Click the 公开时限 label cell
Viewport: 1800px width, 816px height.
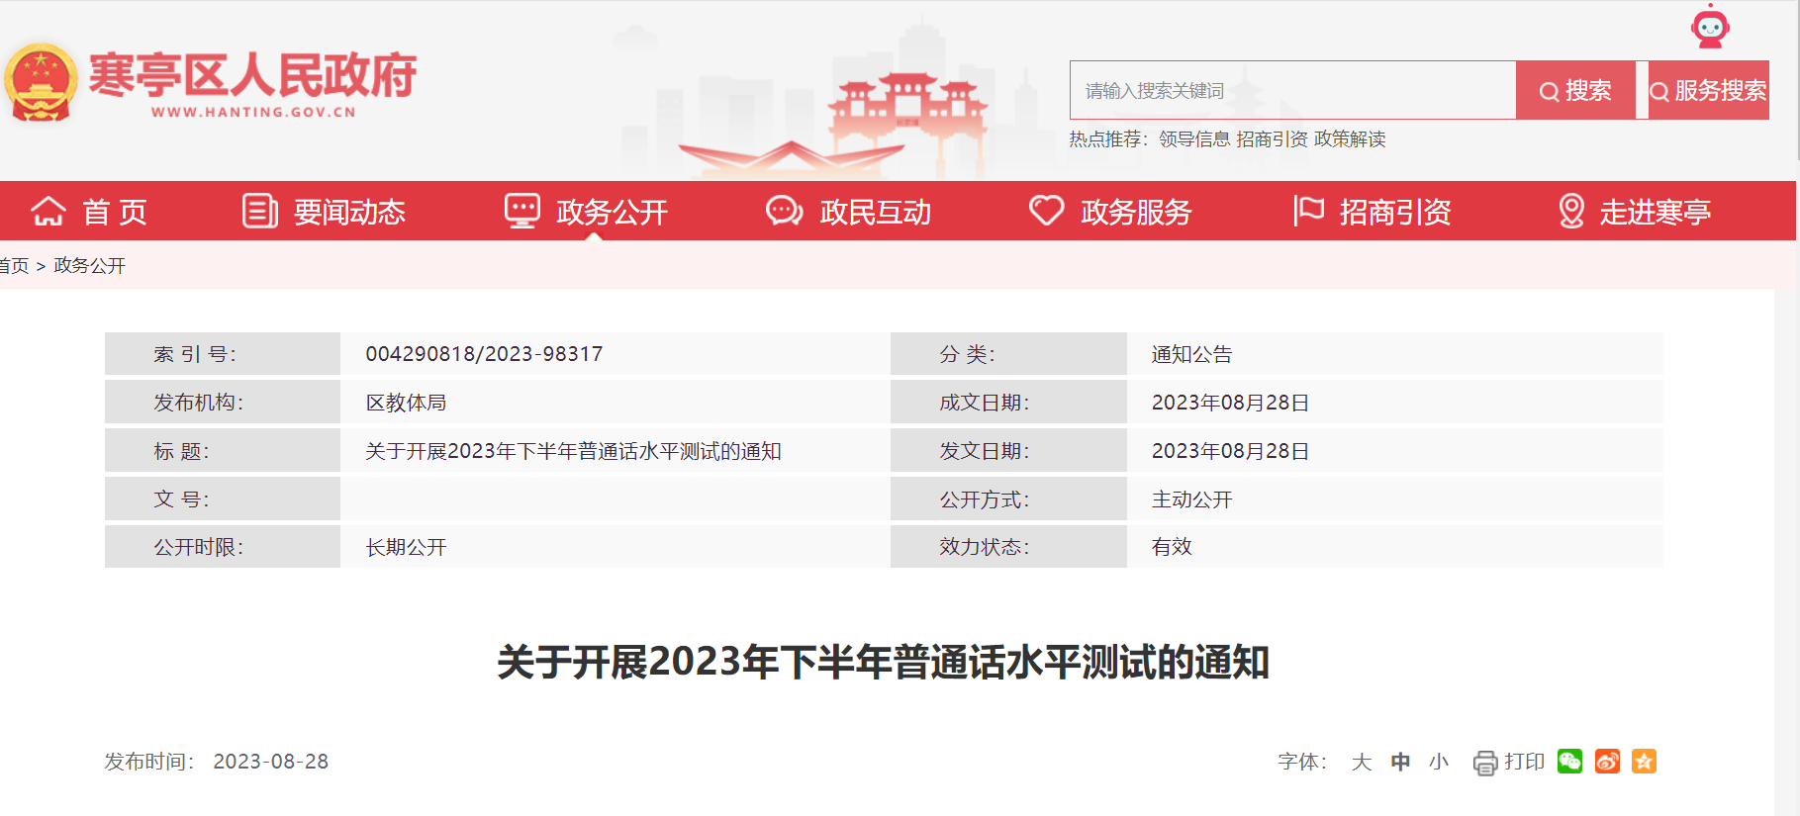coord(223,547)
